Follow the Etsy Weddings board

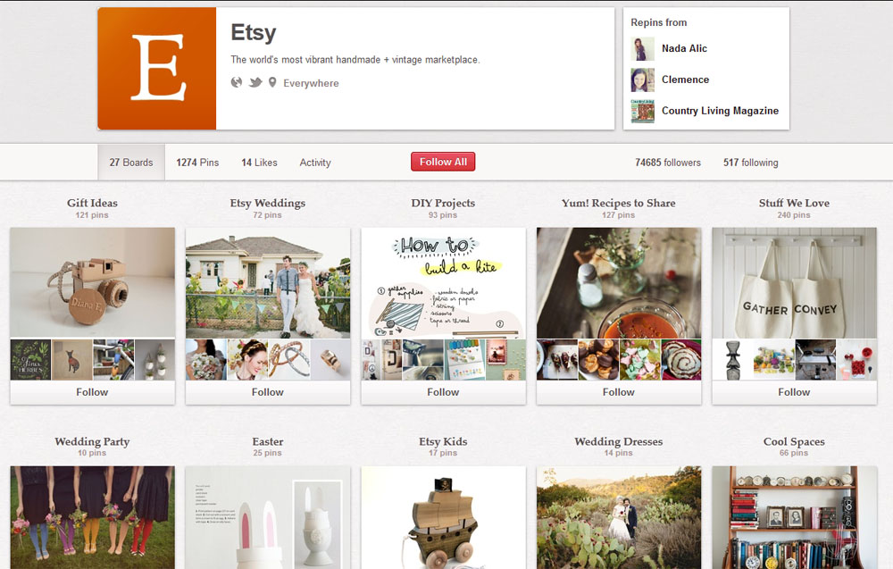268,392
